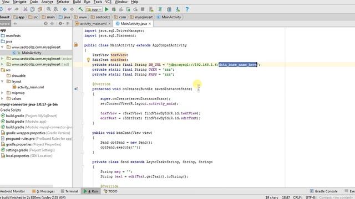Click the hide project panel icon
The width and height of the screenshot is (355, 199).
68,23
